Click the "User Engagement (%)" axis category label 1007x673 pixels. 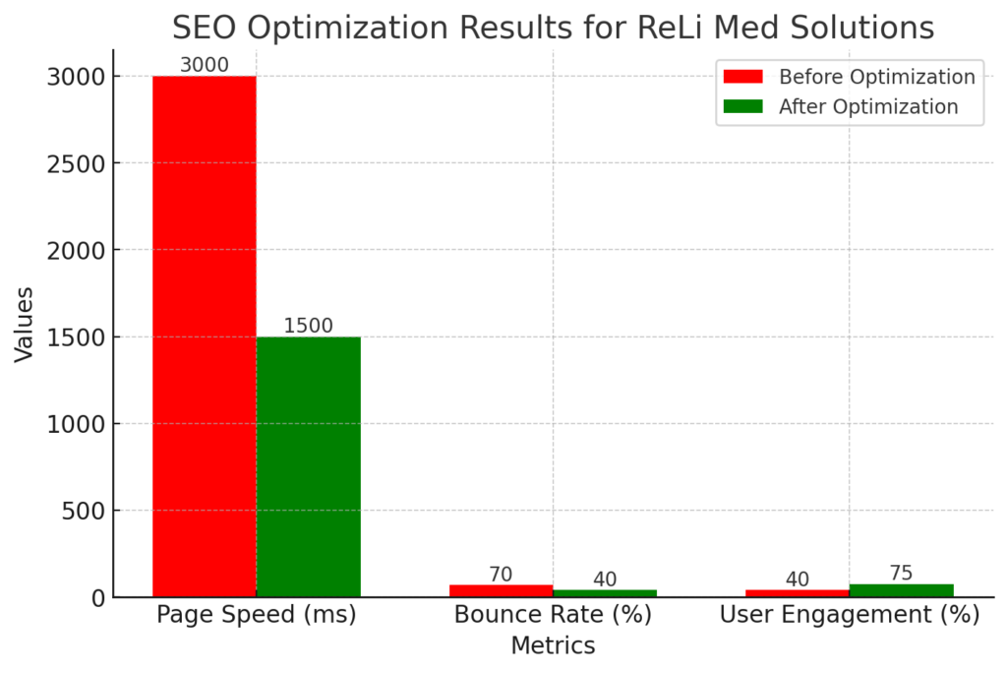pyautogui.click(x=850, y=616)
